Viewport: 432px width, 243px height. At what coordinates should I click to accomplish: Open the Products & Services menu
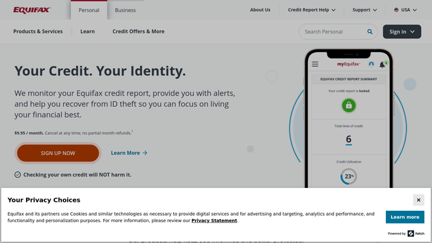click(x=38, y=32)
